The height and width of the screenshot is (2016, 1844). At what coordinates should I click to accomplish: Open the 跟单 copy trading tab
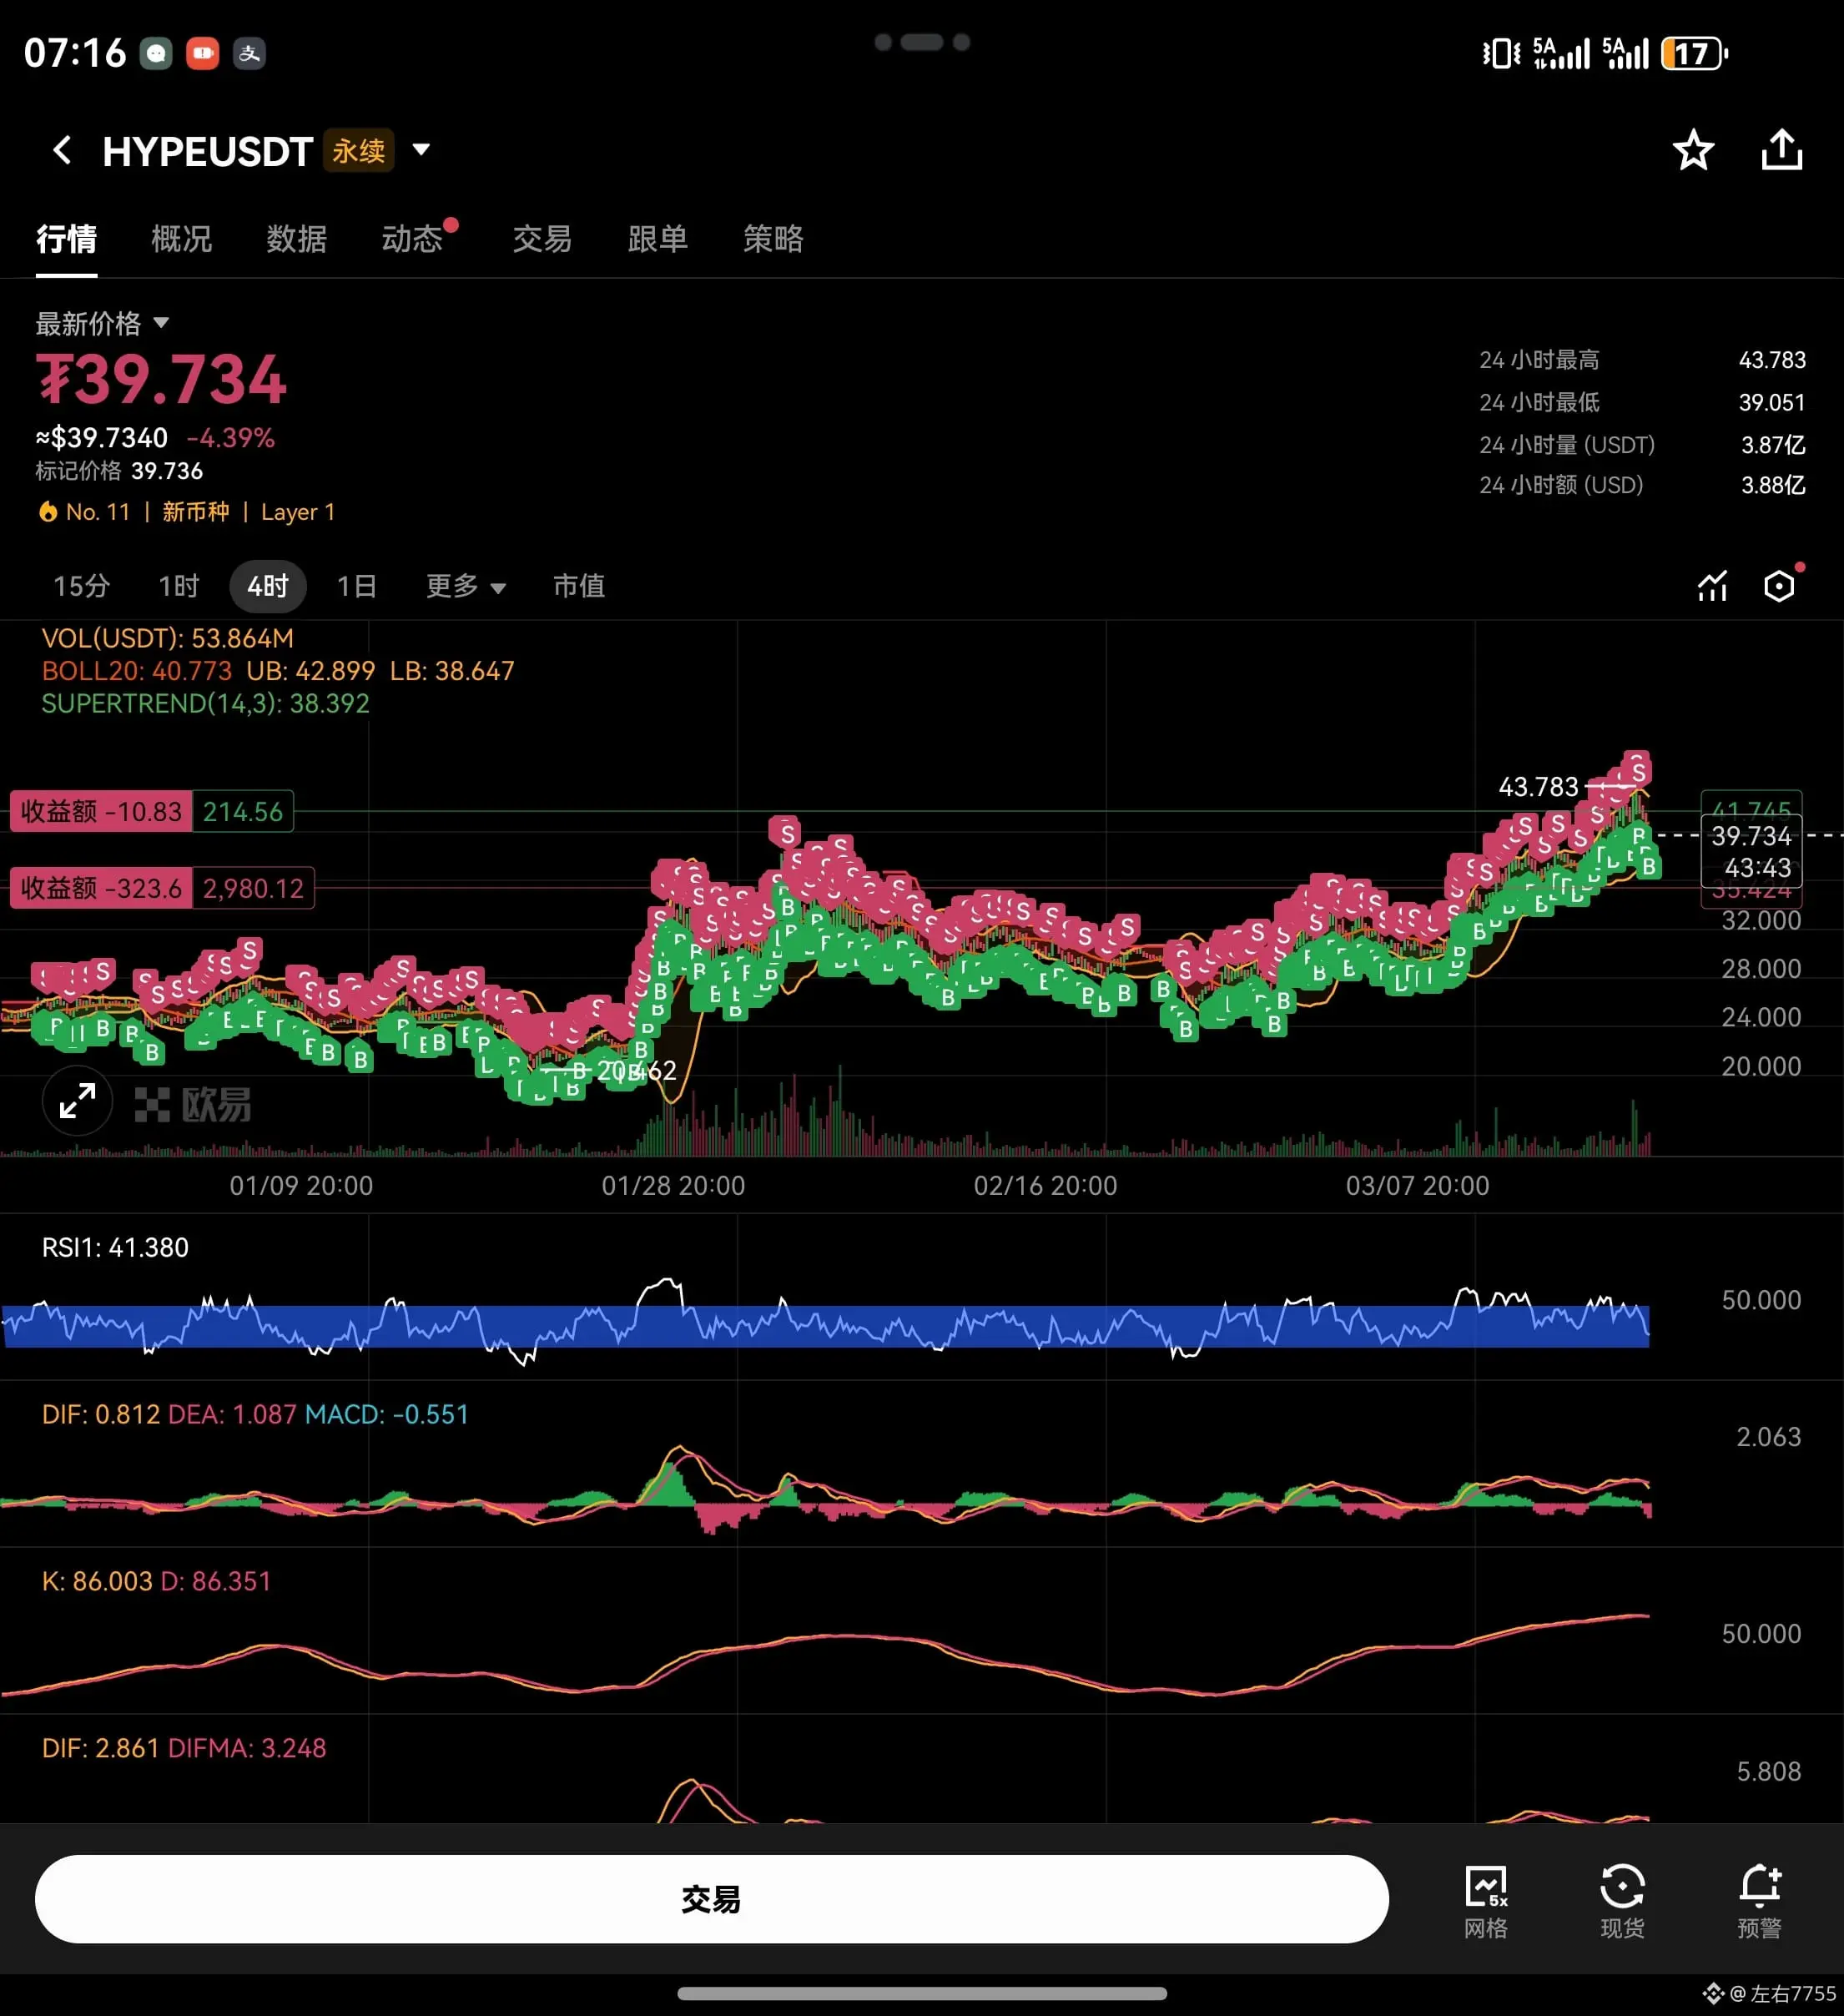[x=657, y=239]
